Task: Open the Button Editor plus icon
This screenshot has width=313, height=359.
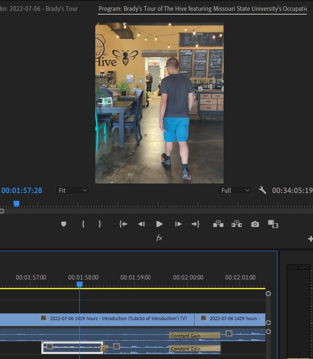Action: point(310,239)
